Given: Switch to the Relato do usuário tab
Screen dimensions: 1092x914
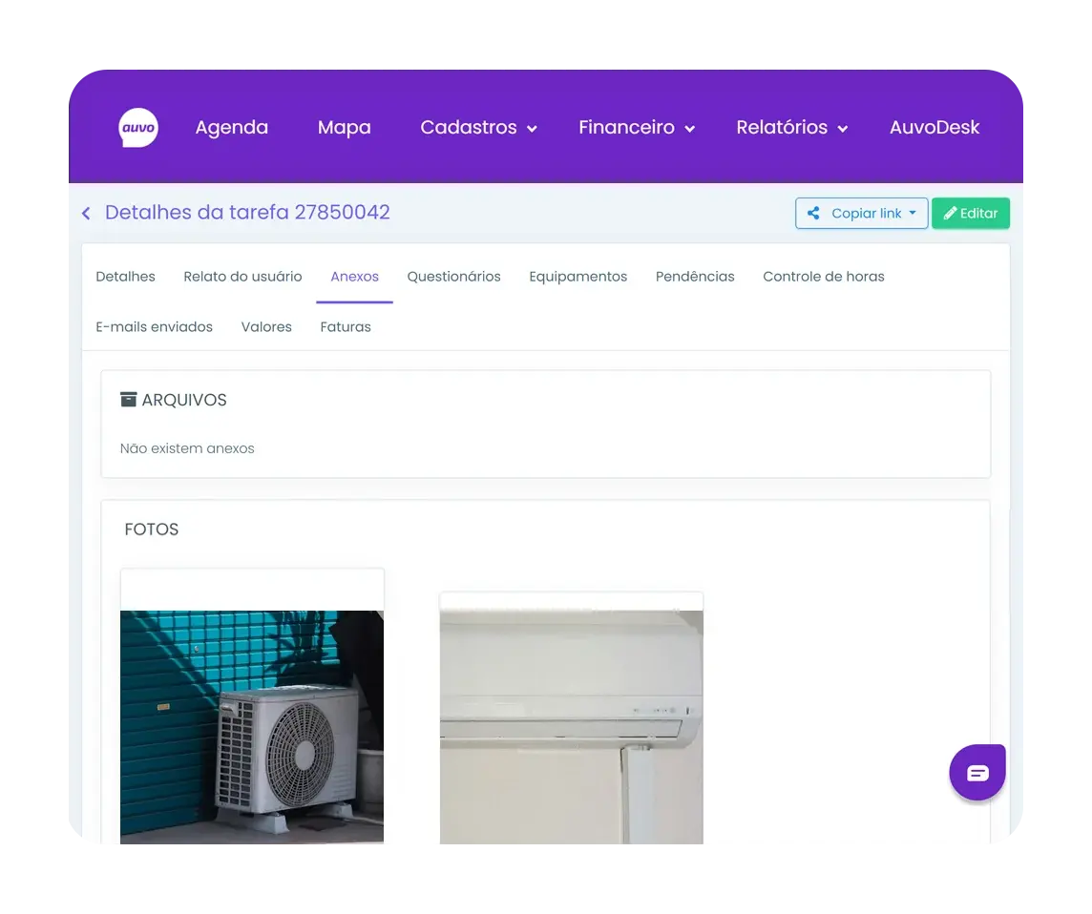Looking at the screenshot, I should (x=242, y=277).
